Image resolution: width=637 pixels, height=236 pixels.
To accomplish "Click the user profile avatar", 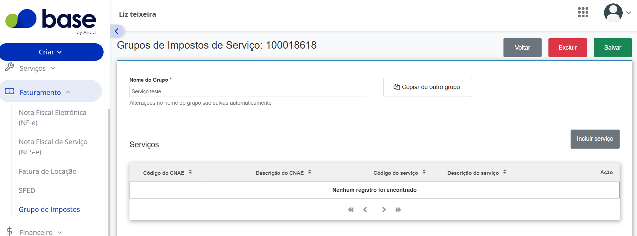I will [x=613, y=13].
